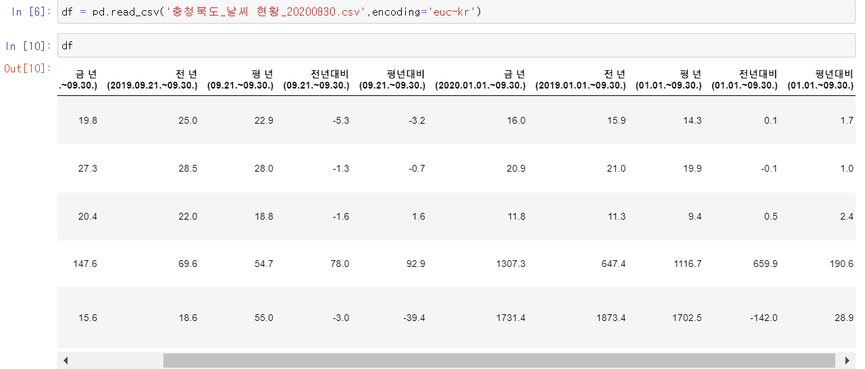
Task: Click the table cell with value -5.3
Action: [x=340, y=120]
